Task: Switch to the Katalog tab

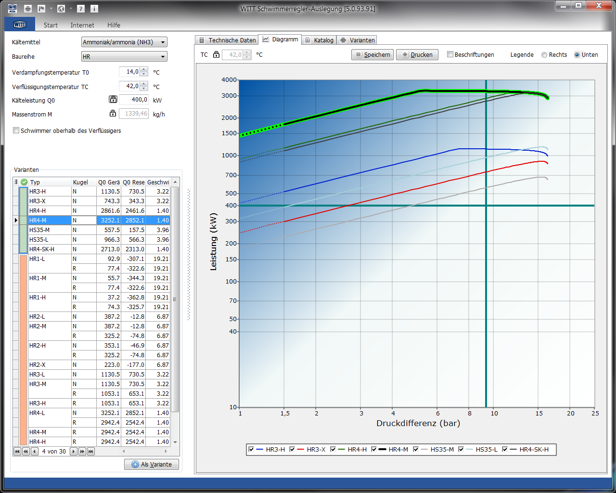Action: click(x=319, y=40)
